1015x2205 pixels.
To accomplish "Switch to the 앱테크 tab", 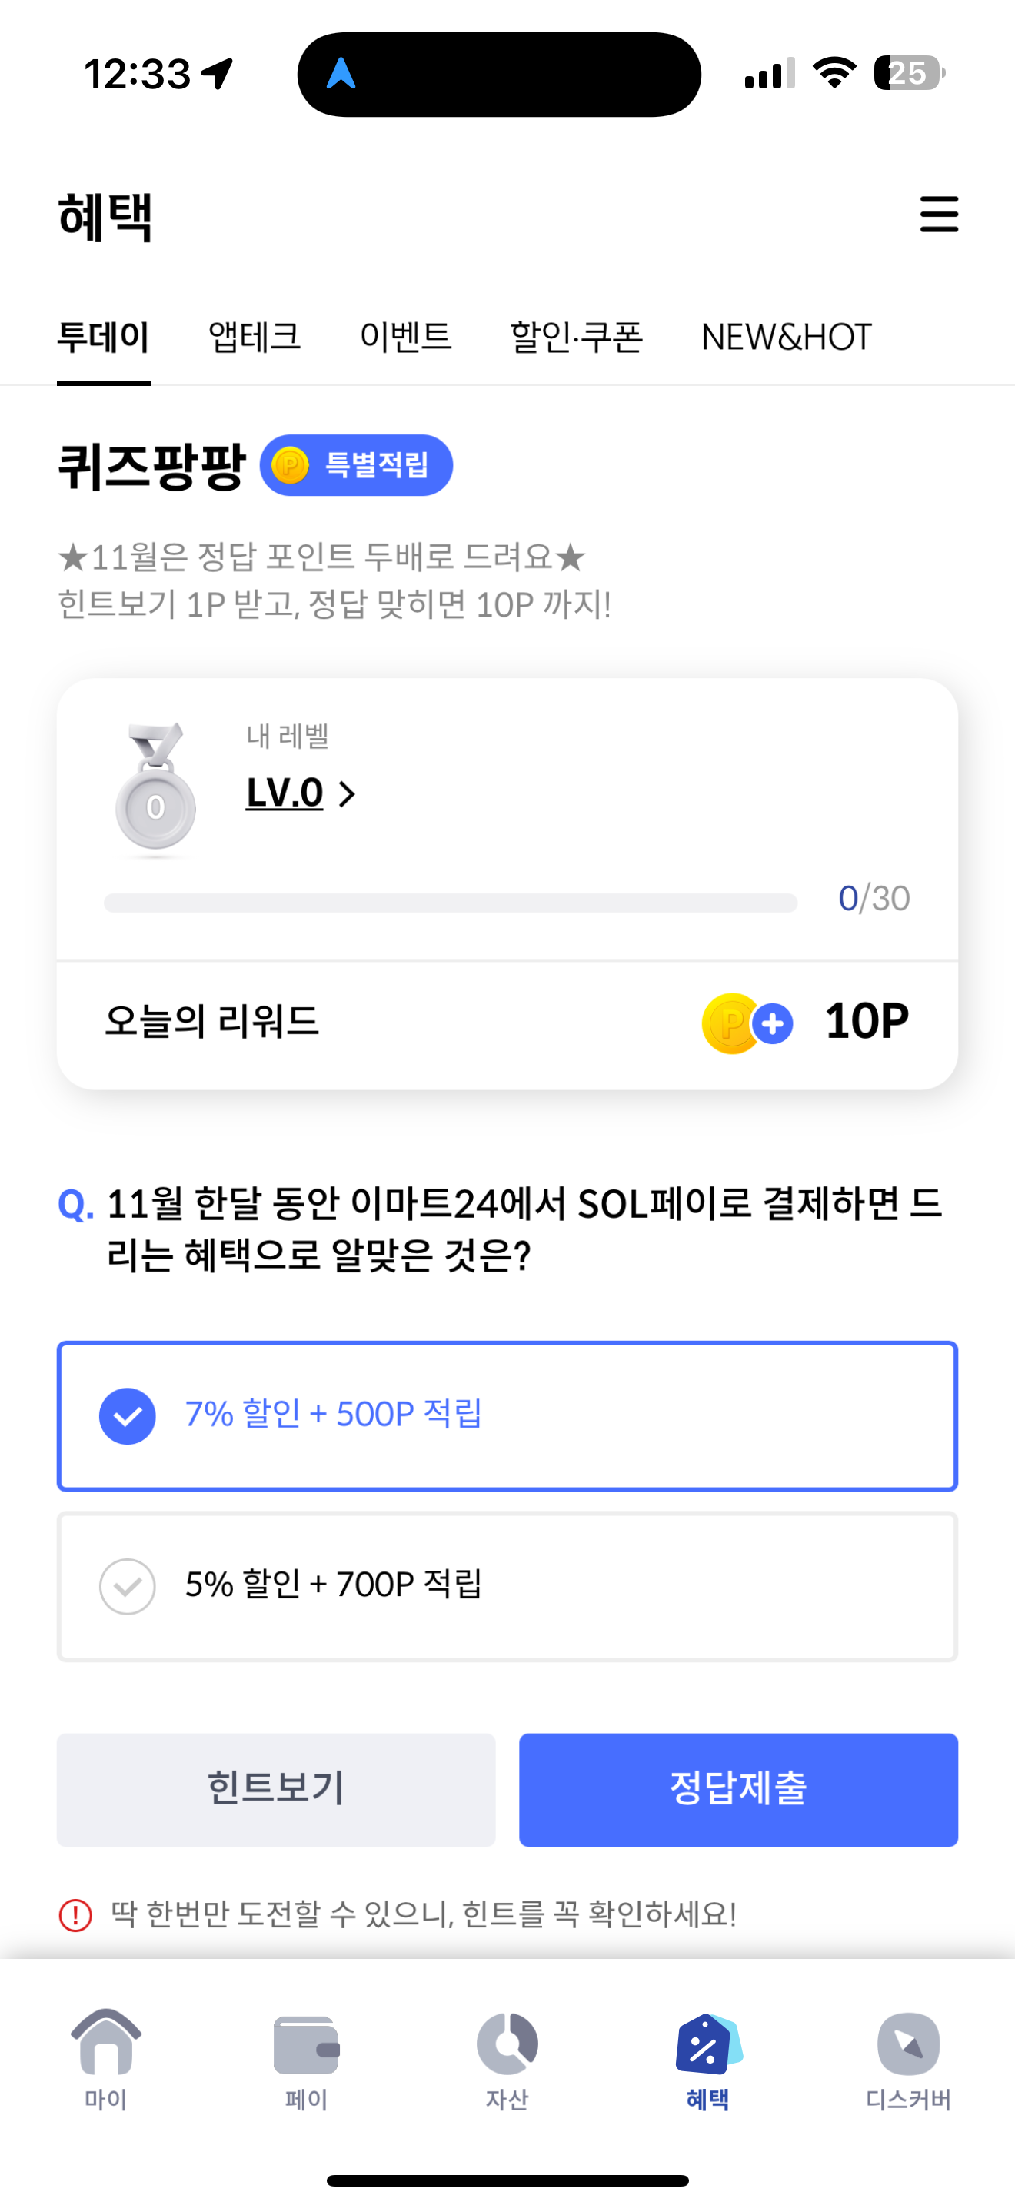I will click(255, 337).
